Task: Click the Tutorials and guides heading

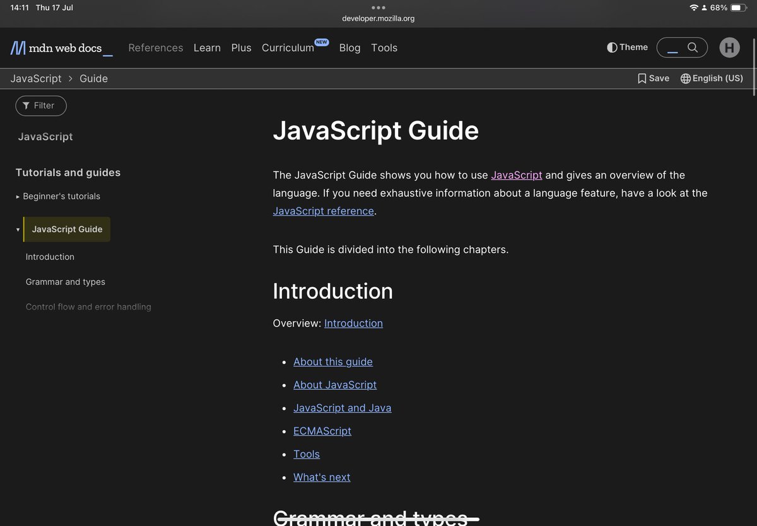Action: click(x=68, y=173)
